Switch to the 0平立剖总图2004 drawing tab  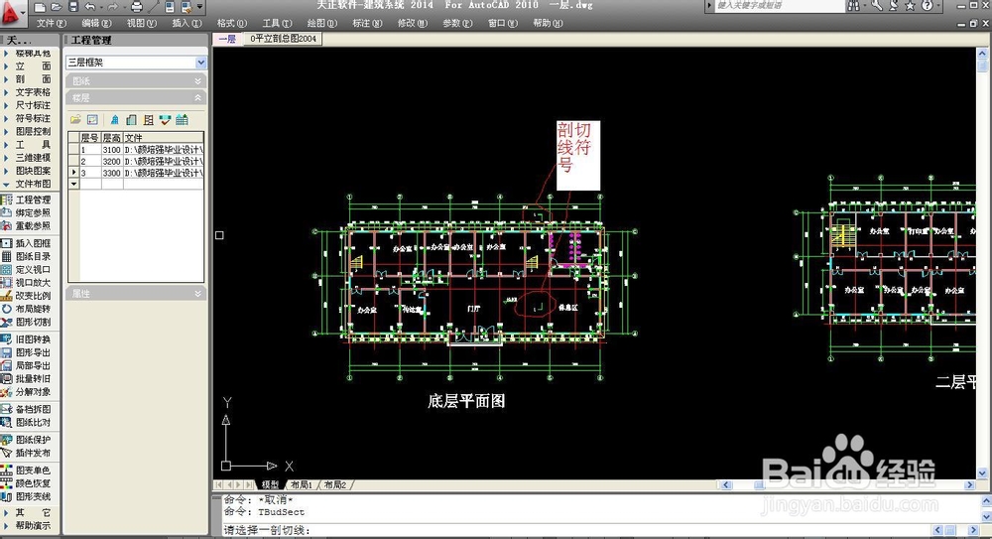point(283,39)
